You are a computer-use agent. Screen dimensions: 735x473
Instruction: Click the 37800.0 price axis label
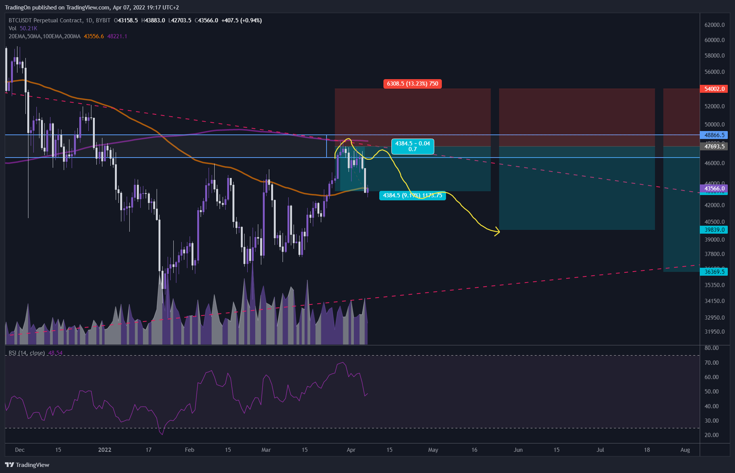[x=714, y=254]
